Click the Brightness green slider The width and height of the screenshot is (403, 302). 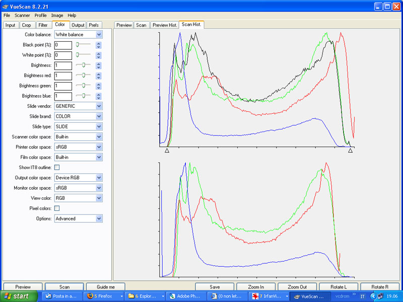click(83, 86)
